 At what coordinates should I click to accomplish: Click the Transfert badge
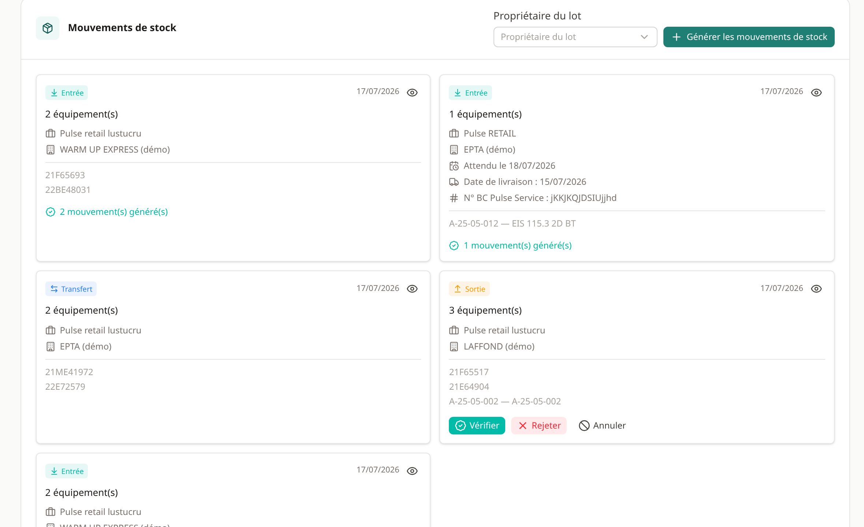71,289
